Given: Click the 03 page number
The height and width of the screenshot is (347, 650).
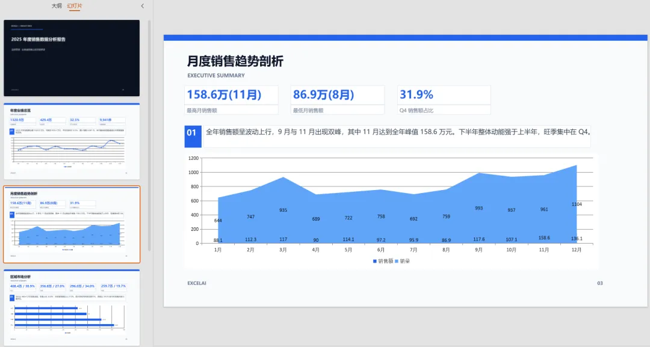Looking at the screenshot, I should click(600, 283).
